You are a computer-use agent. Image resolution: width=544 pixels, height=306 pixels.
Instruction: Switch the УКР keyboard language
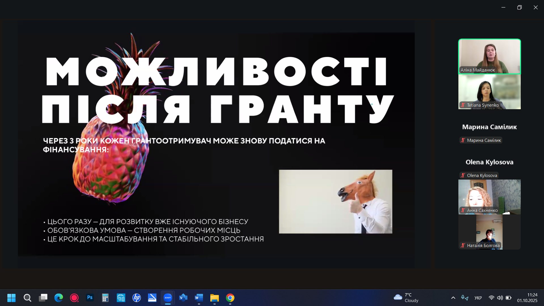click(478, 298)
